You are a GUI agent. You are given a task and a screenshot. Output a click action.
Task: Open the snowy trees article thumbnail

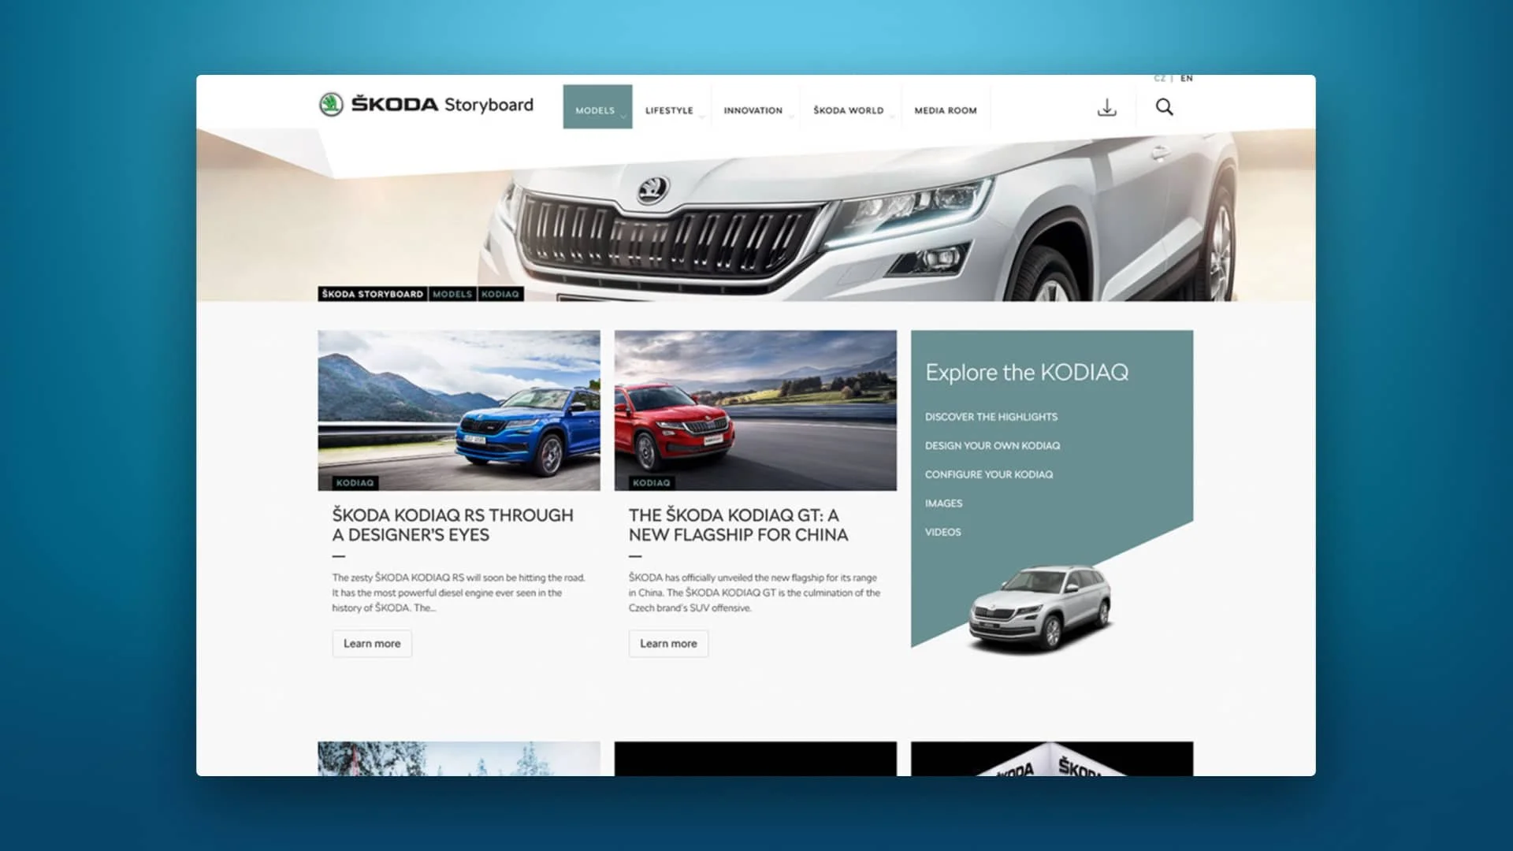click(459, 759)
